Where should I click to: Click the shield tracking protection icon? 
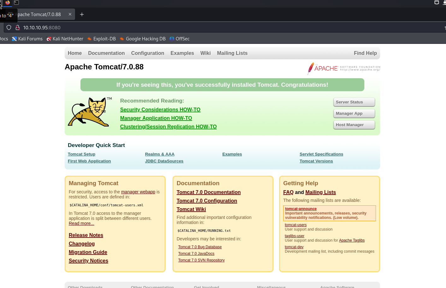click(x=9, y=27)
